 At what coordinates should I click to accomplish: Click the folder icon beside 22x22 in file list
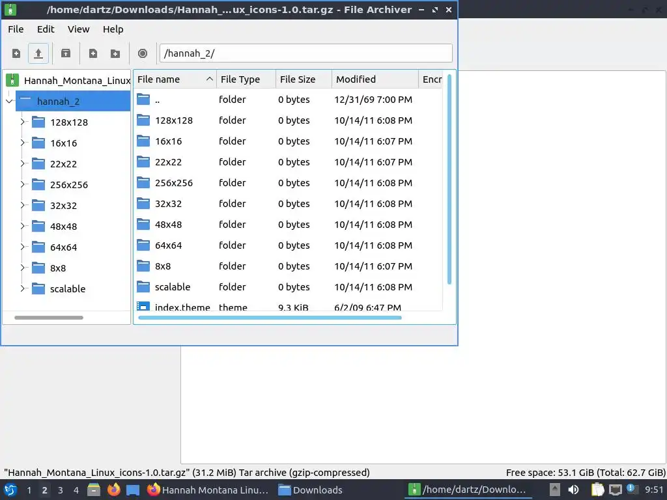click(143, 162)
